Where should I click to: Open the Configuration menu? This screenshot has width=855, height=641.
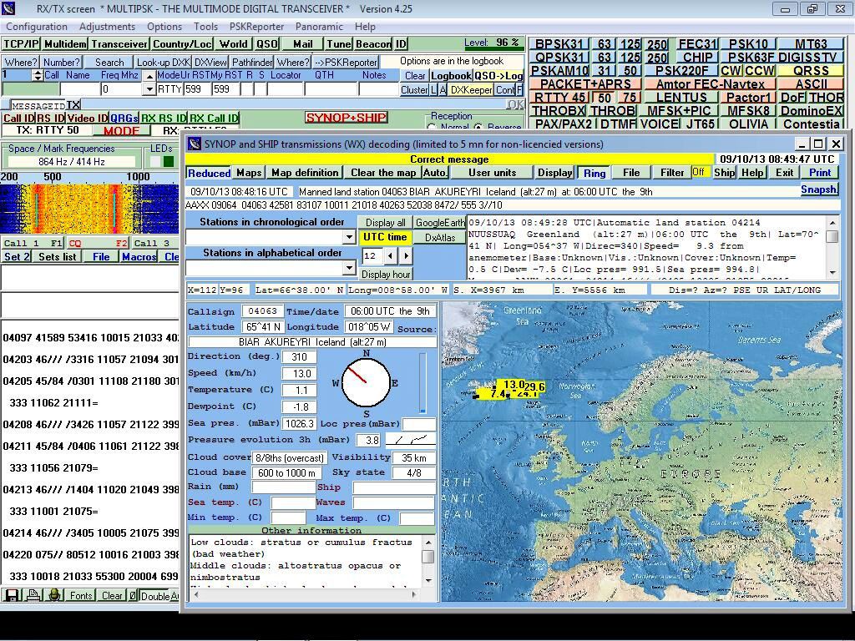37,27
